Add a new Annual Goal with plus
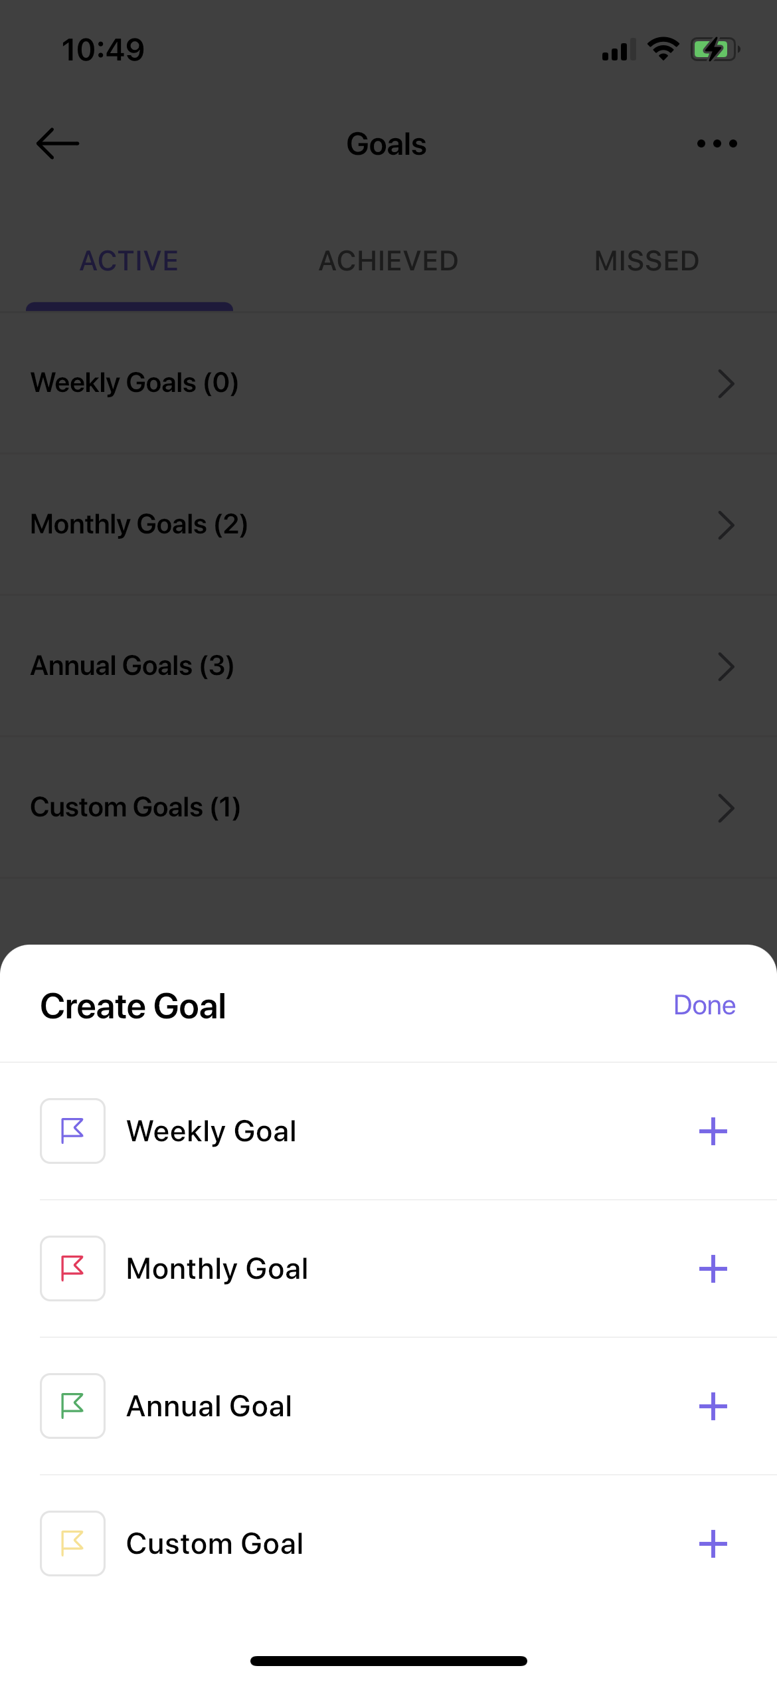The image size is (777, 1682). [713, 1406]
